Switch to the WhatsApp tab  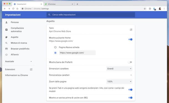tap(59, 4)
